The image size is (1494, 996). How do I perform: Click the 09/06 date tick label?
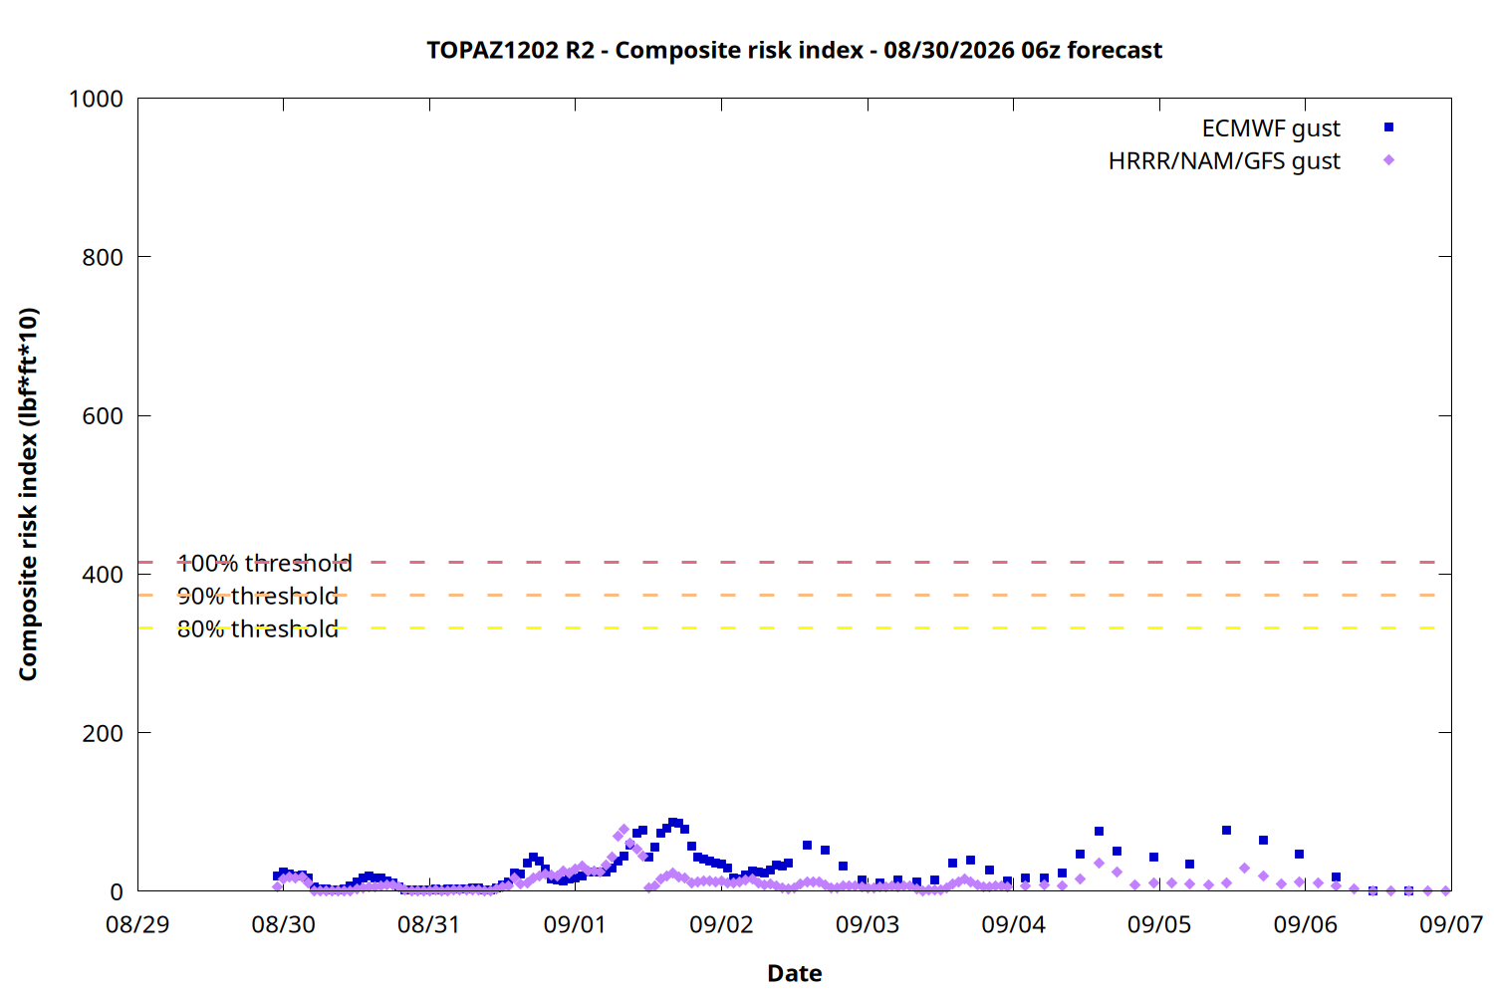[x=1305, y=924]
